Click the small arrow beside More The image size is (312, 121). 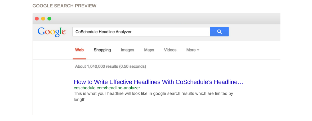coord(198,50)
